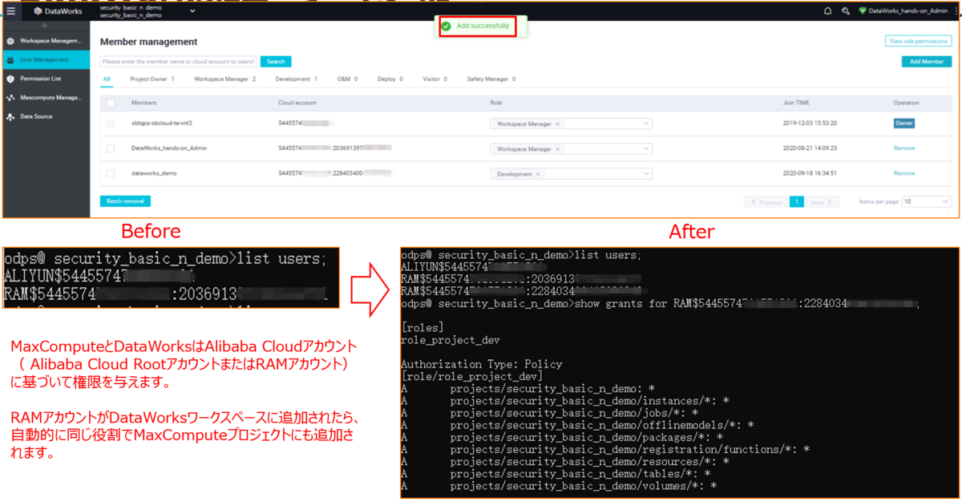This screenshot has height=502, width=962.
Task: Switch to the Visitor tab
Action: click(x=435, y=79)
